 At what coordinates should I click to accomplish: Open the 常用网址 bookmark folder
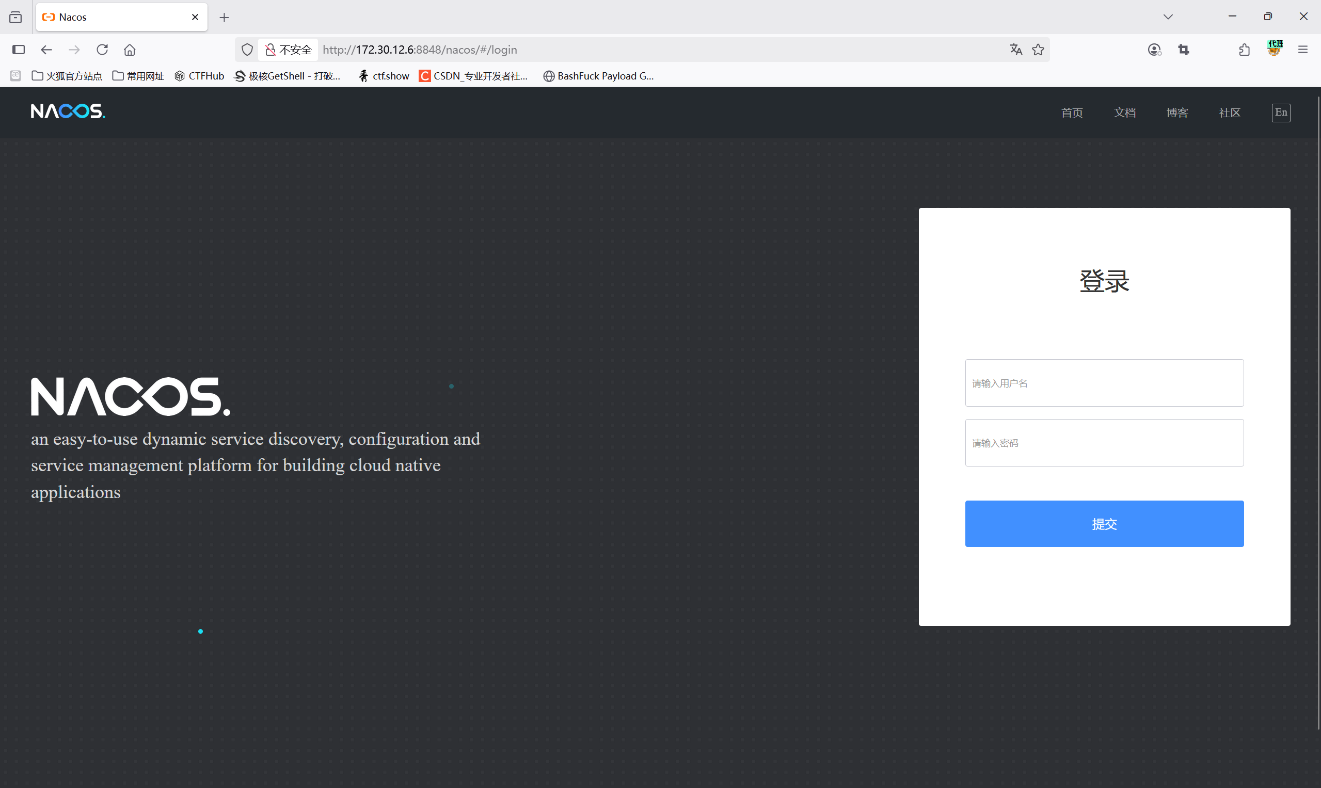(x=138, y=76)
